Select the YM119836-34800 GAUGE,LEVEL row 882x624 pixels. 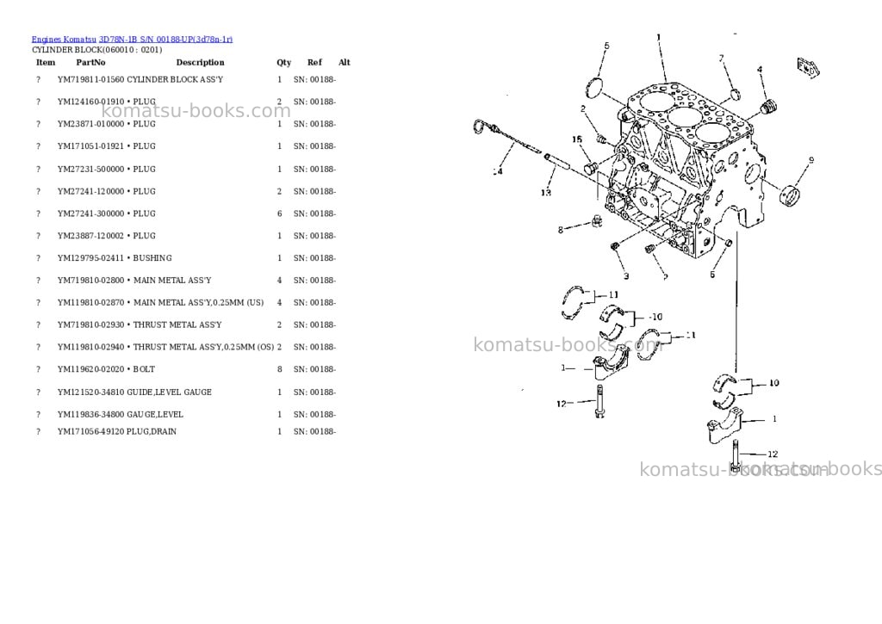point(186,414)
